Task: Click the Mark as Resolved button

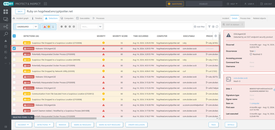Action: tap(83, 125)
